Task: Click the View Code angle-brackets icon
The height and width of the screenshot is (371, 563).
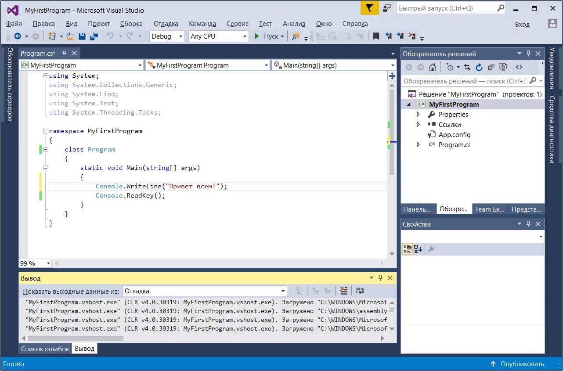Action: [519, 67]
